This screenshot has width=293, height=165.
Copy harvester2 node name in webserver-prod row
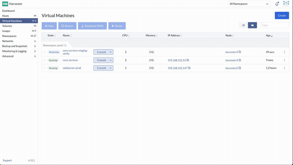click(240, 68)
